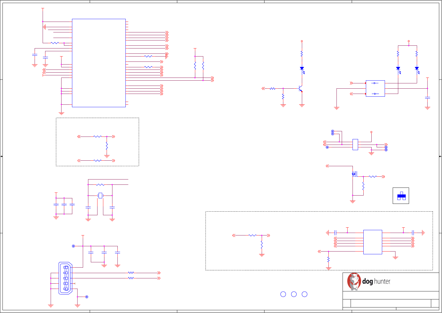442x313 pixels.
Task: Select the transistor base pull-down resistor
Action: (283, 97)
